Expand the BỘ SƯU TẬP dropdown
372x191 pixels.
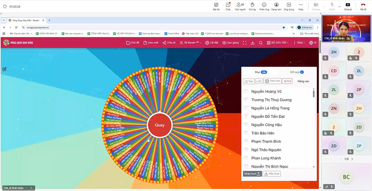(278, 43)
